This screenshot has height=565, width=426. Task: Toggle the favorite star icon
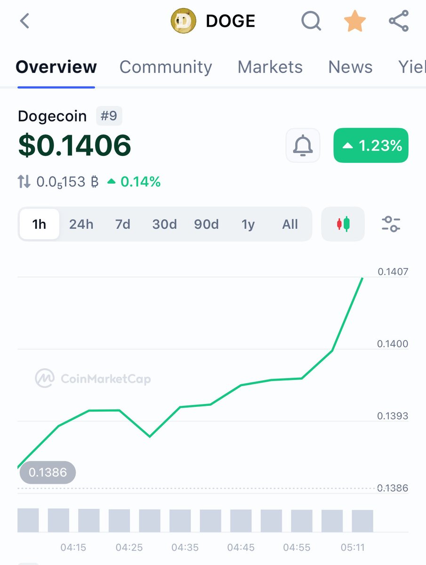(x=355, y=21)
